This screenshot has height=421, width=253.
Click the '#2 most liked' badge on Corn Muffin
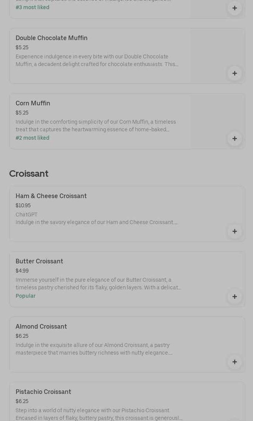[x=32, y=138]
